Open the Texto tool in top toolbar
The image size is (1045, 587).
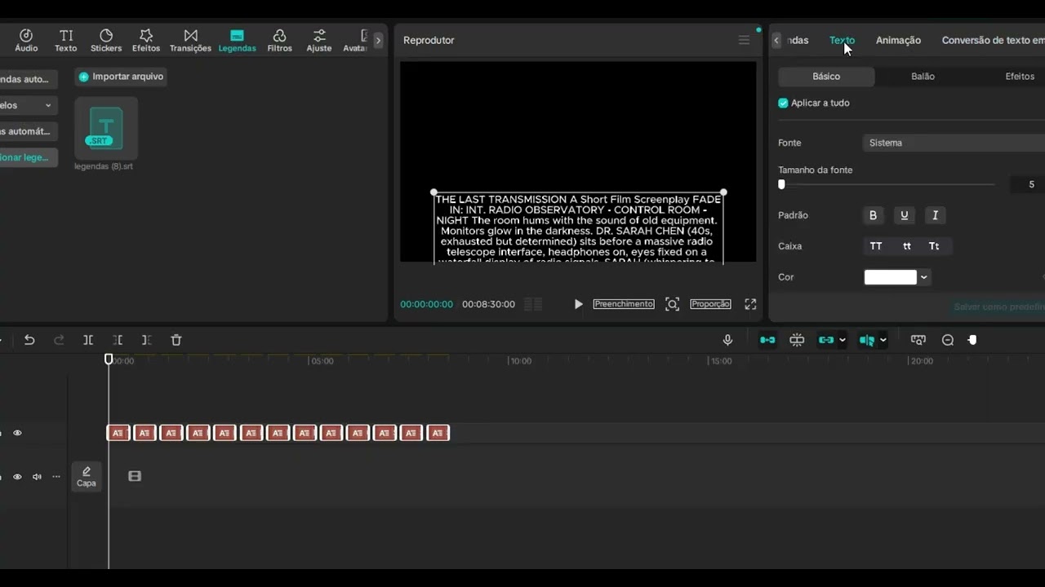[x=66, y=41]
